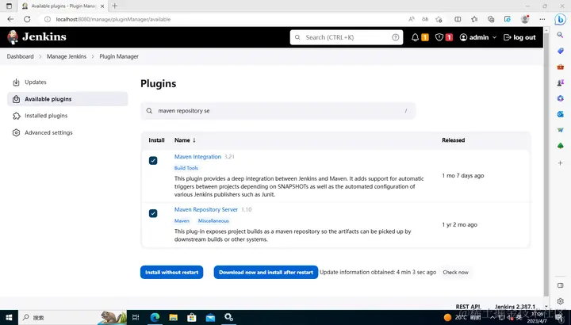
Task: Click the Read aloud icon in address bar
Action: tap(411, 19)
